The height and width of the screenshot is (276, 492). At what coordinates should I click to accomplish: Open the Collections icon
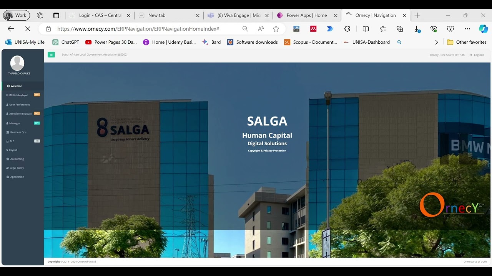pyautogui.click(x=400, y=29)
